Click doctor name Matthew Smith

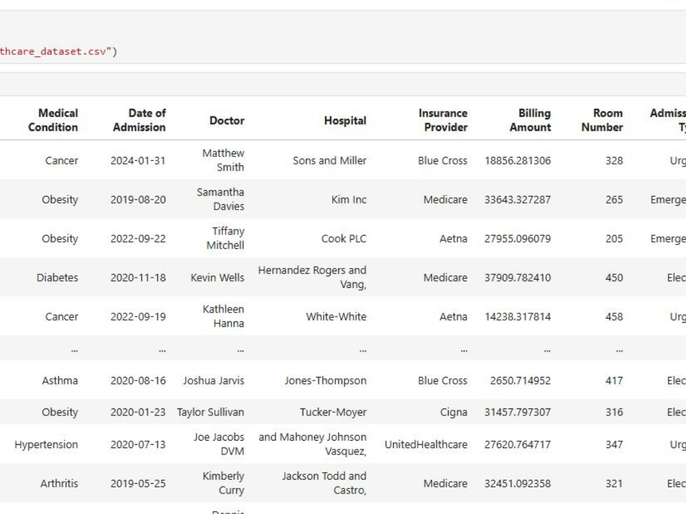pos(223,160)
